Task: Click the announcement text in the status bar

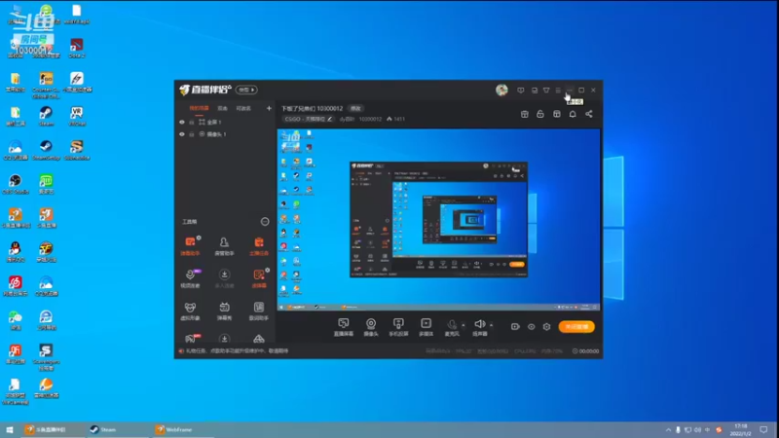Action: (x=237, y=351)
